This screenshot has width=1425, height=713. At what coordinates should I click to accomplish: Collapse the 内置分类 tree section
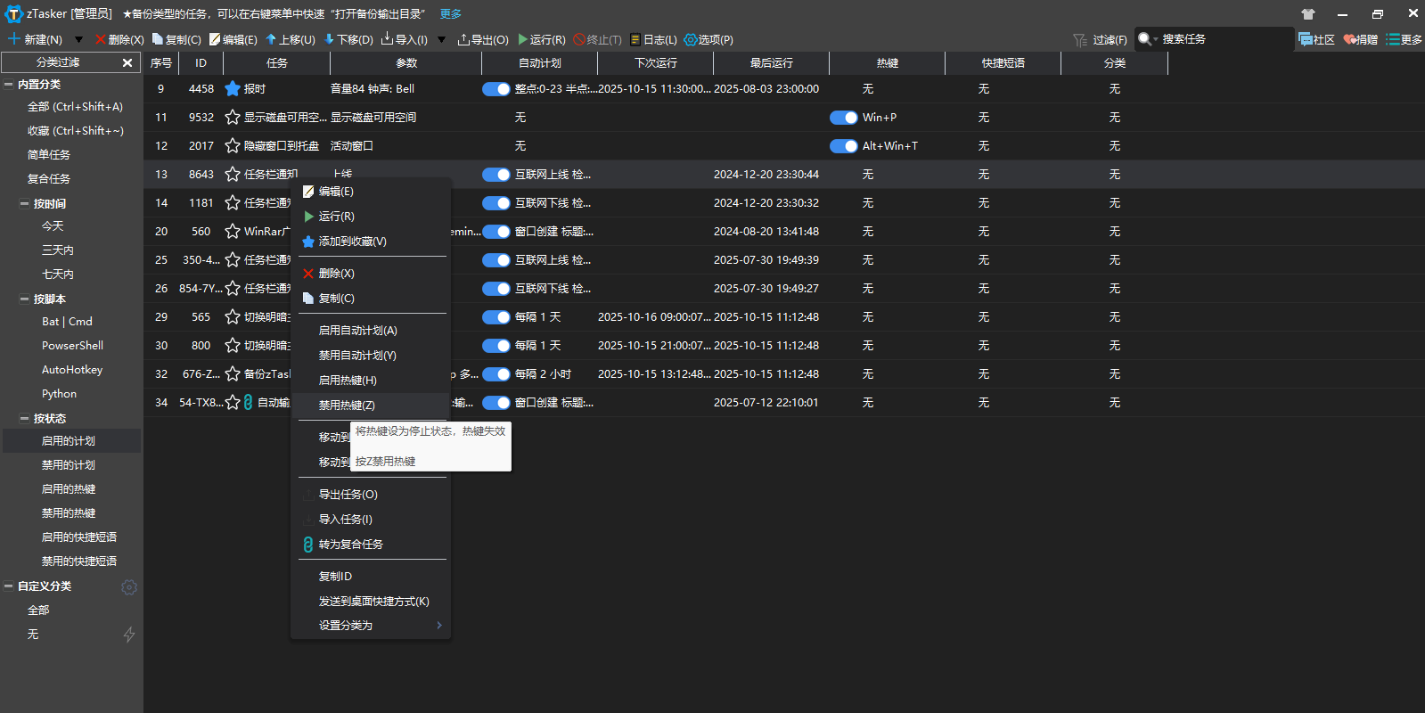9,85
